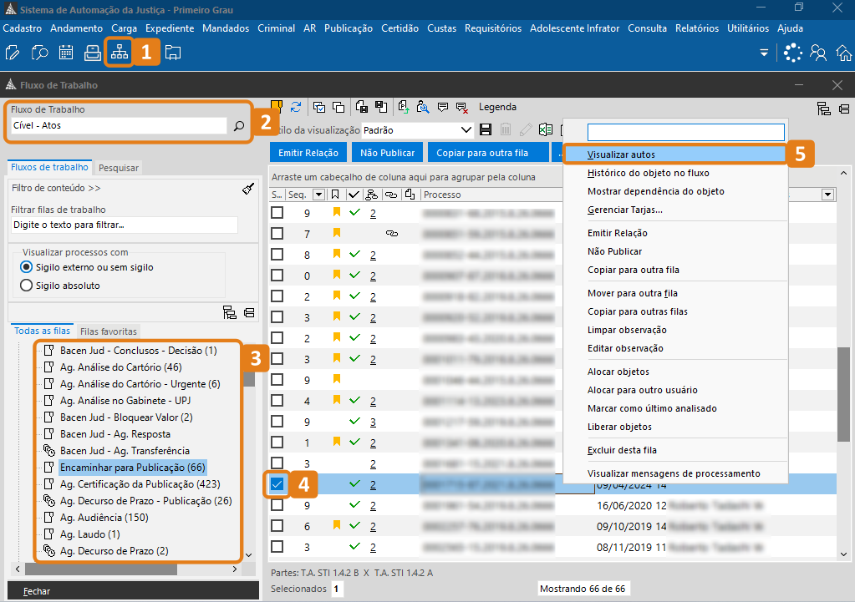
Task: Select Encaminhar para Publicação (66) queue
Action: coord(132,467)
